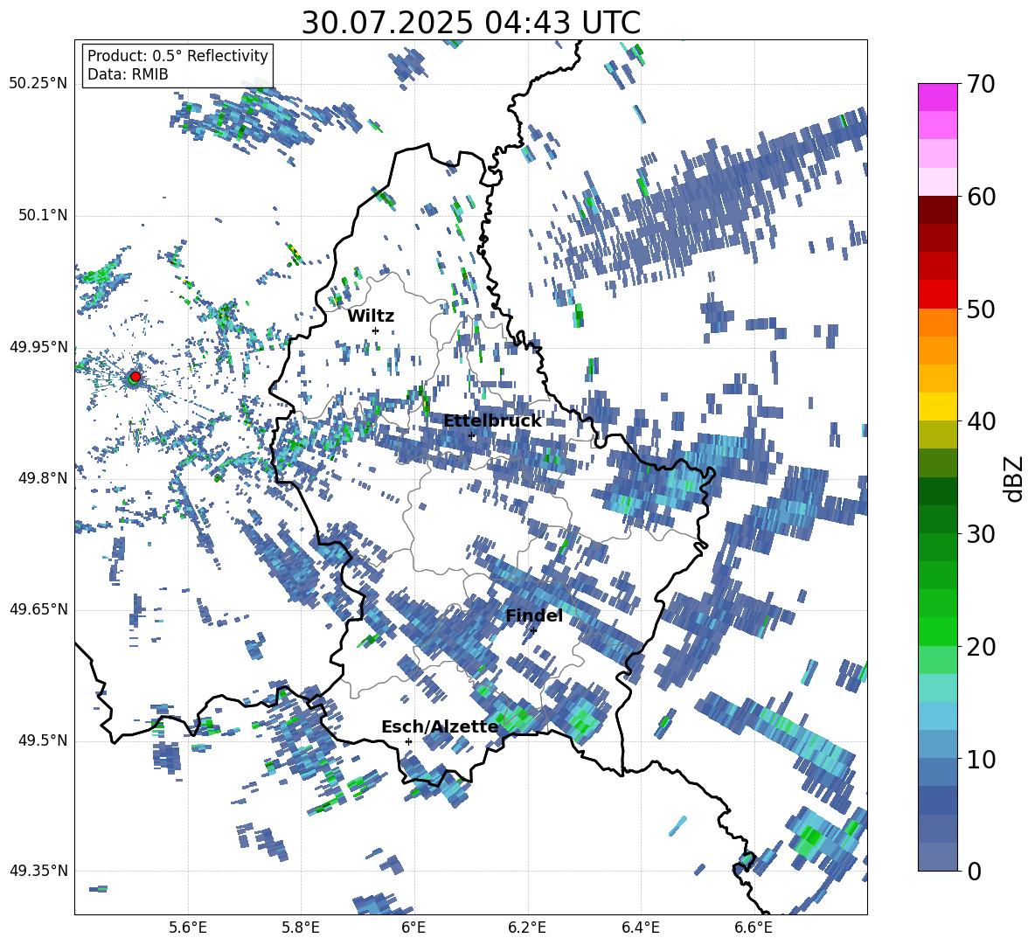Click the dBZ colorbar axis label
The image size is (1035, 945).
(x=1015, y=478)
